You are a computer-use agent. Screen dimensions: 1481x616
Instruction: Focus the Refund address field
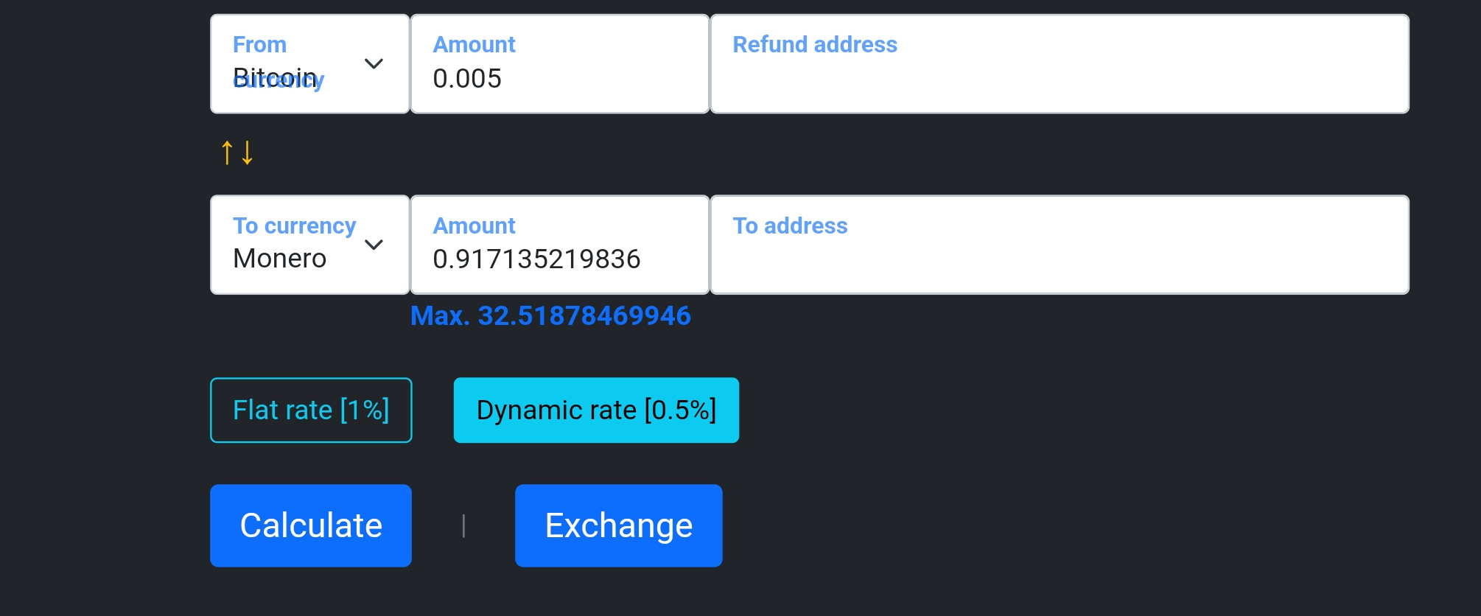[x=1060, y=64]
